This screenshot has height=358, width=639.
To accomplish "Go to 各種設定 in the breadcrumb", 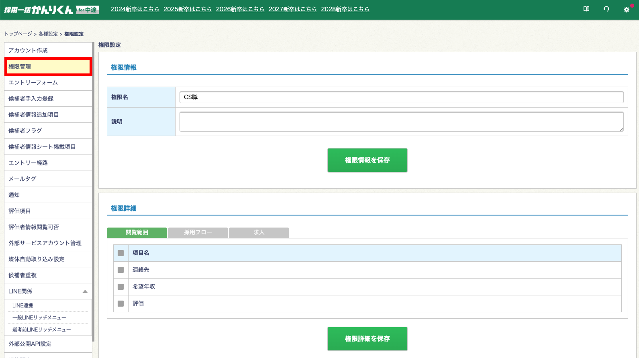I will pyautogui.click(x=48, y=34).
